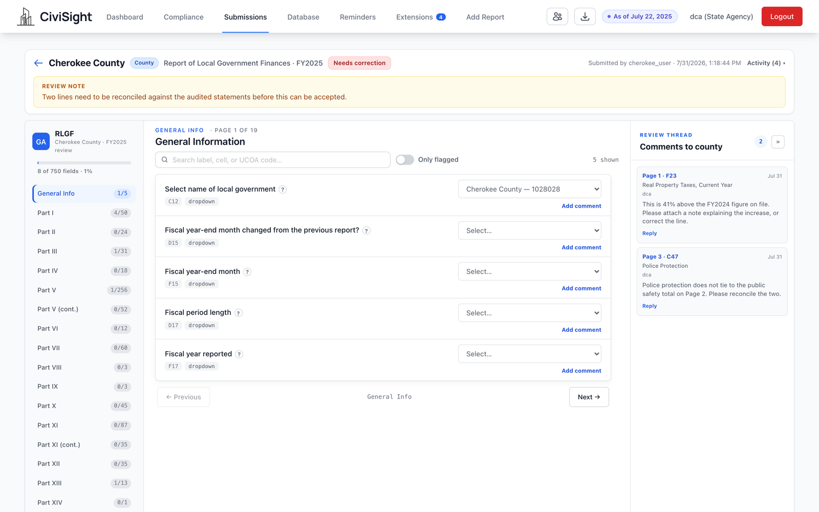Open help icon beside Fiscal year reported
This screenshot has height=512, width=819.
coord(239,354)
